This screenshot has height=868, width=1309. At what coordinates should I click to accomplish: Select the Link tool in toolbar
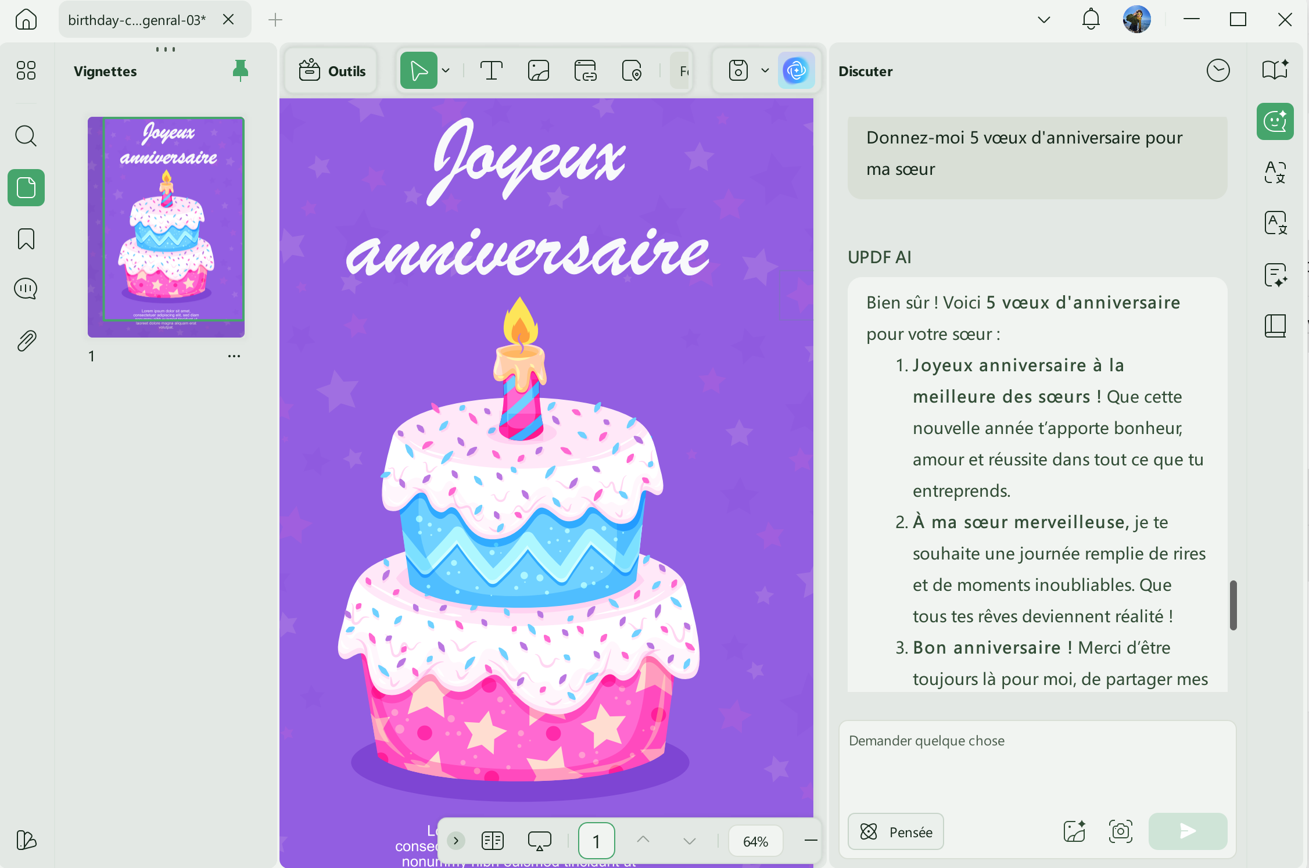pos(585,71)
